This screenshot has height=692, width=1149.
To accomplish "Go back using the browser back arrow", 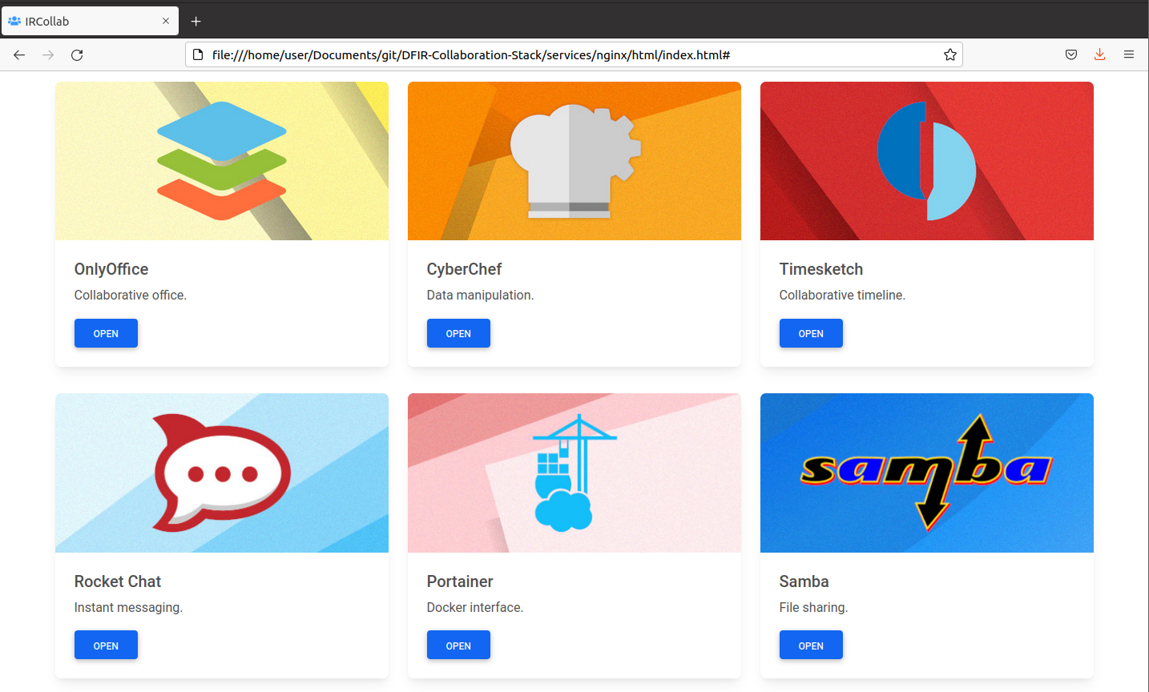I will click(x=19, y=54).
